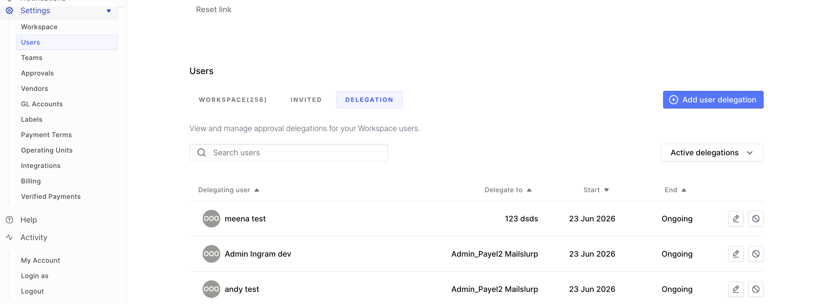826x304 pixels.
Task: Select Users in the sidebar
Action: point(67,42)
